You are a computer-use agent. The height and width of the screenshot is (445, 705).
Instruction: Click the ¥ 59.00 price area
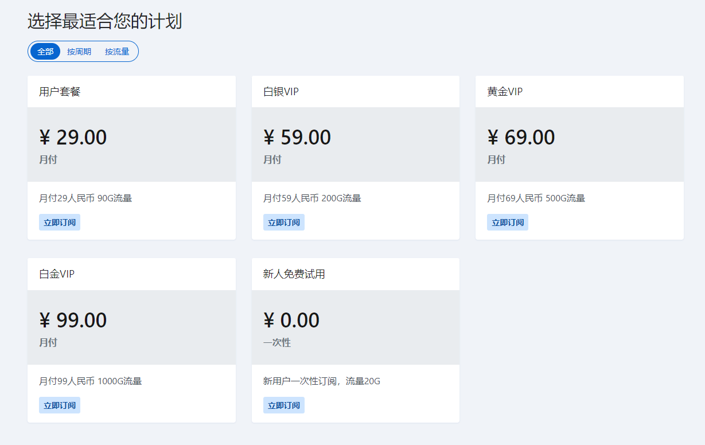[297, 138]
